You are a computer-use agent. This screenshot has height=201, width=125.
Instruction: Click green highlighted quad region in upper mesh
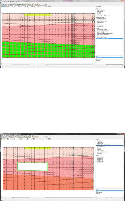click(x=48, y=50)
